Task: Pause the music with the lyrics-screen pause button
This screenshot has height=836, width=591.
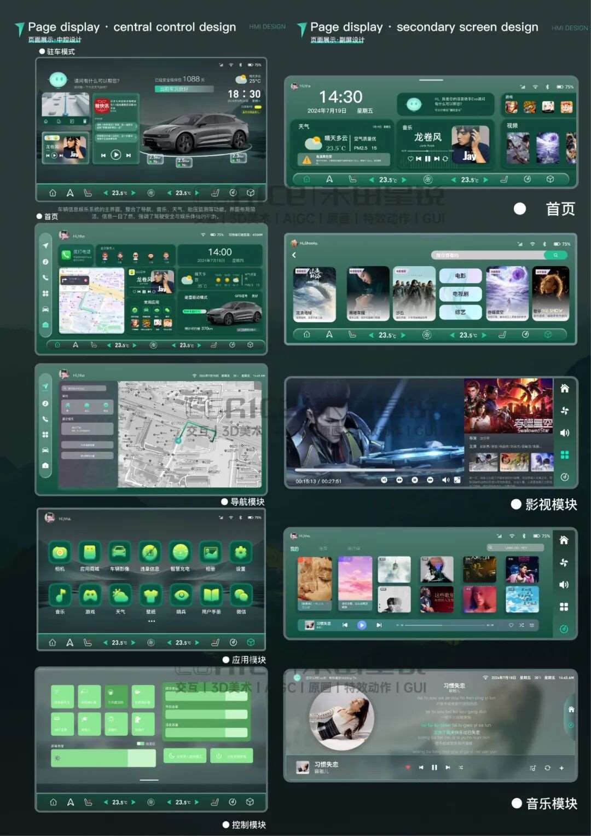Action: [x=434, y=768]
